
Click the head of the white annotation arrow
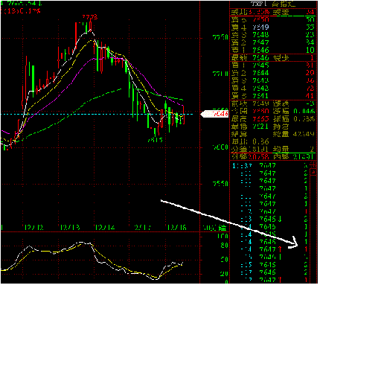click(x=293, y=243)
